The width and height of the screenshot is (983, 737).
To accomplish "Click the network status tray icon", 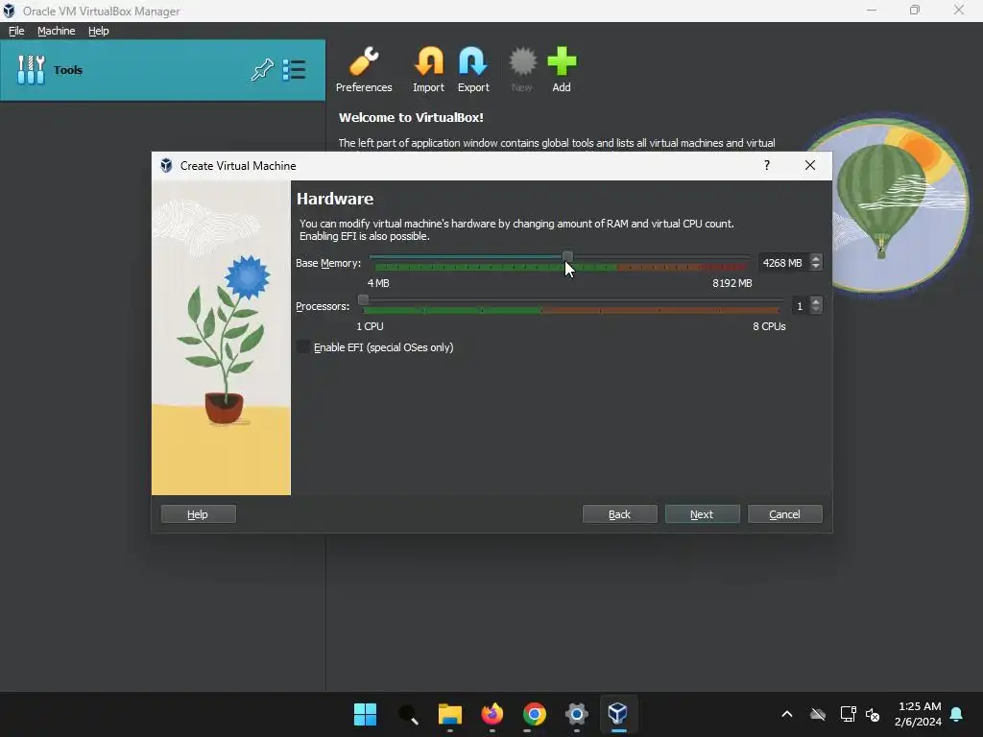I will [x=848, y=714].
